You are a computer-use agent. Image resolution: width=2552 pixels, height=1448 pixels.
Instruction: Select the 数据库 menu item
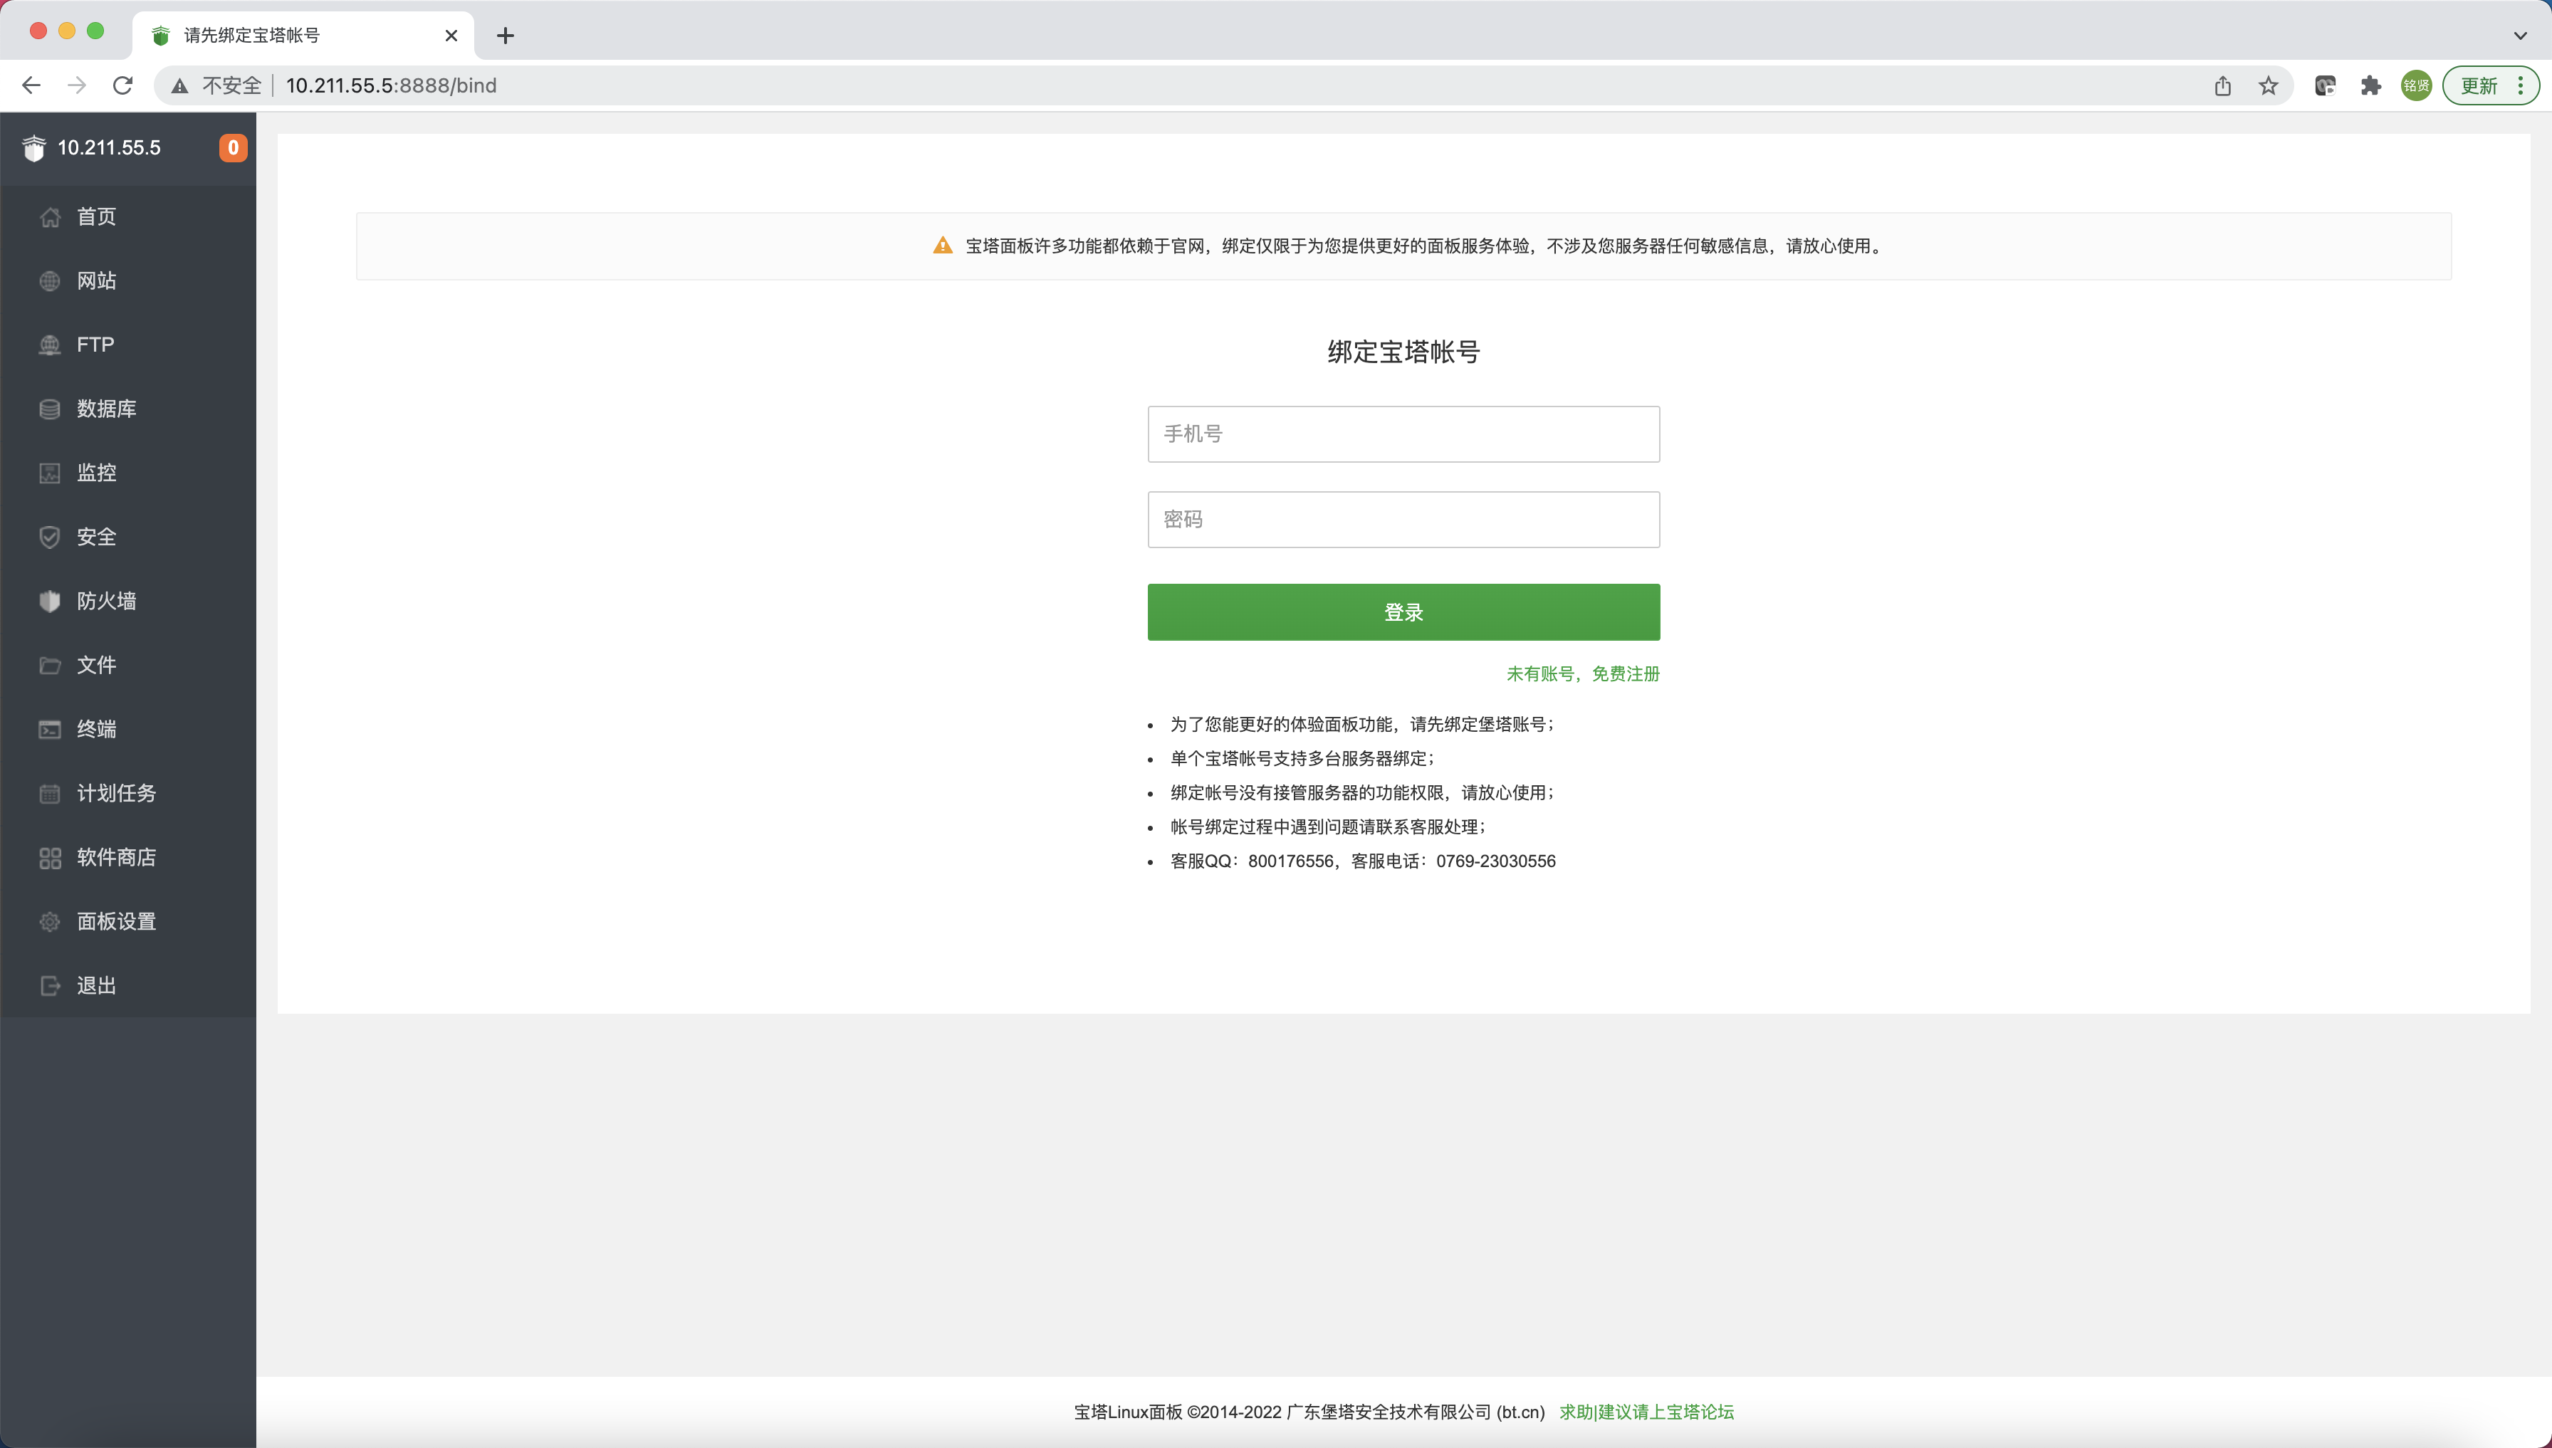(x=128, y=409)
